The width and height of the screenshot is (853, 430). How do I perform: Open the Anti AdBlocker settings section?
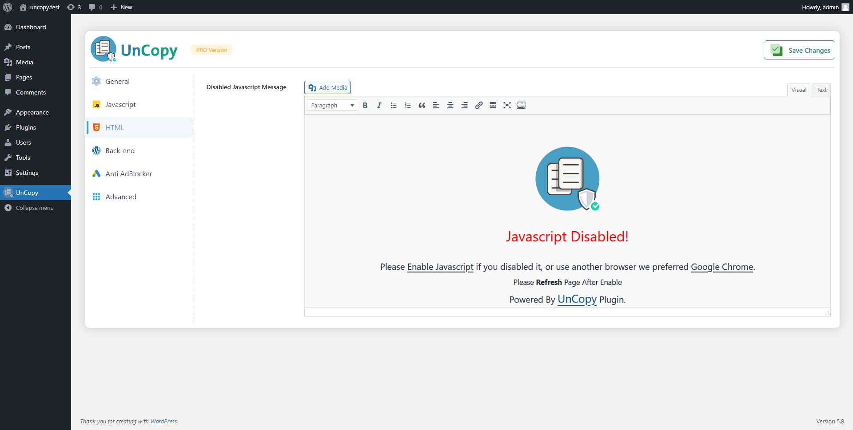(x=128, y=174)
